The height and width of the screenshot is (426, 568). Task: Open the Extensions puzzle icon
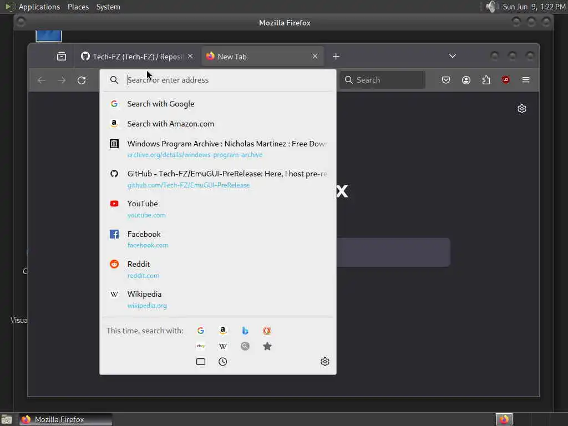click(x=486, y=80)
